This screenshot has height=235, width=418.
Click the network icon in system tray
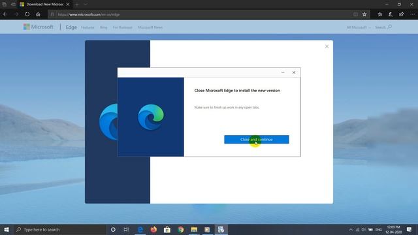[x=357, y=230]
